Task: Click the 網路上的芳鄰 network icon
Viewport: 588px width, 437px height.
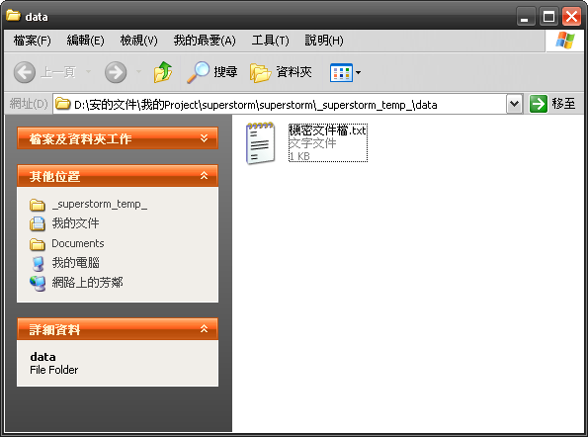Action: (38, 283)
